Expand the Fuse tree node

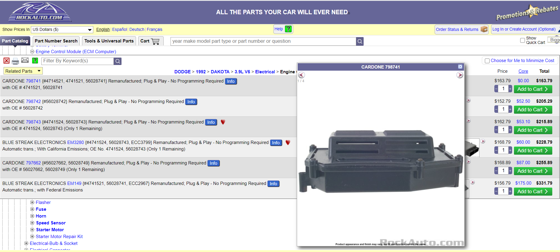[x=32, y=209]
